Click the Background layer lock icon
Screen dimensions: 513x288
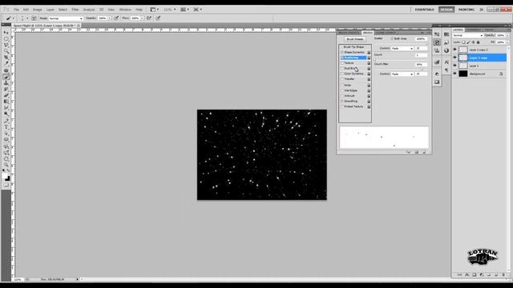tap(501, 74)
